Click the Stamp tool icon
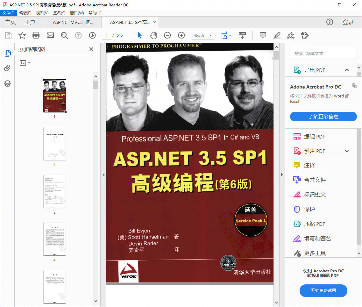This screenshot has height=307, width=362. pos(305,35)
